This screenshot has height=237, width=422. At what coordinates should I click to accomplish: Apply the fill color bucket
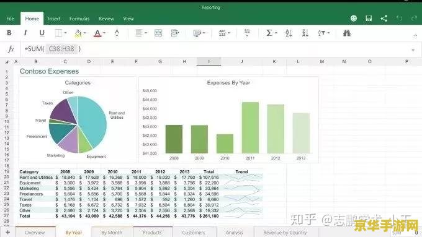click(78, 33)
